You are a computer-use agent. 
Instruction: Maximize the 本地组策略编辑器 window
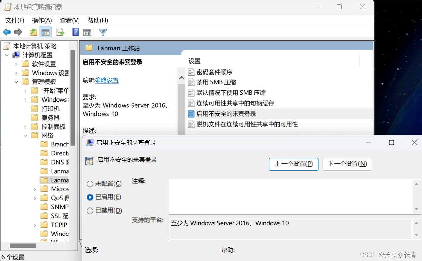click(339, 7)
